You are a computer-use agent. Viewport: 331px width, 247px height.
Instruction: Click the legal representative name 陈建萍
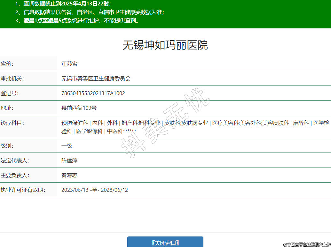69,161
